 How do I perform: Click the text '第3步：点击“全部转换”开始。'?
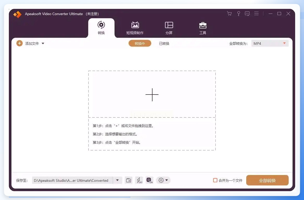[117, 143]
